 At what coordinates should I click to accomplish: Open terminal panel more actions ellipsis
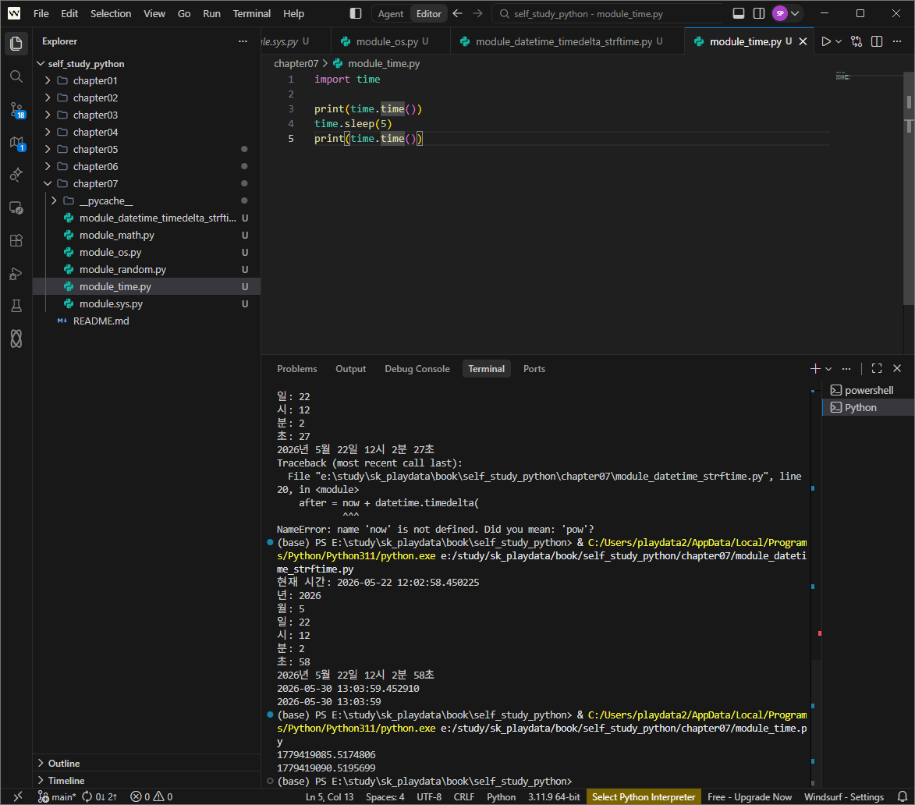click(x=846, y=369)
